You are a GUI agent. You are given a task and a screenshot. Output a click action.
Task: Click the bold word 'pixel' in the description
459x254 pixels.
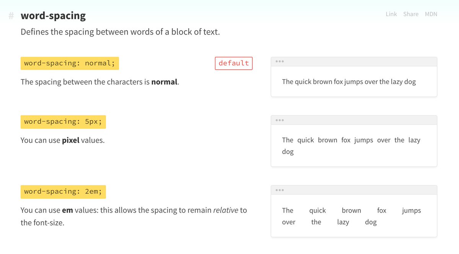pos(70,140)
